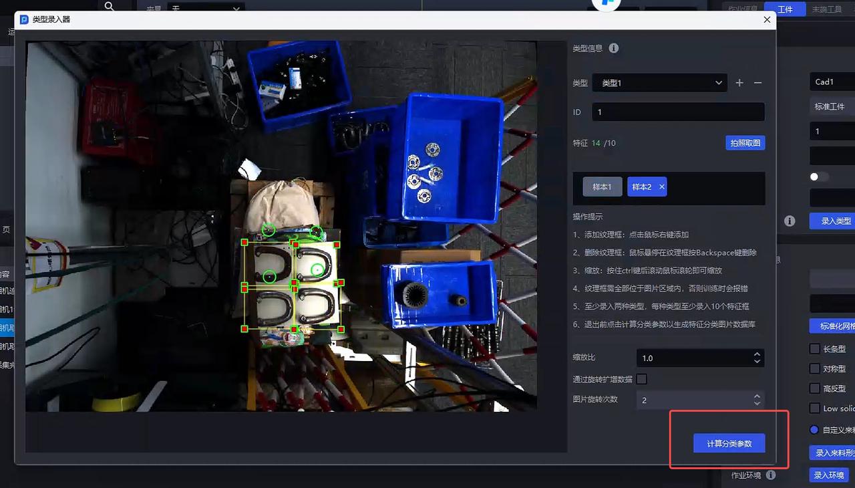Remove 样本2 using its X icon
This screenshot has height=488, width=855.
point(662,187)
